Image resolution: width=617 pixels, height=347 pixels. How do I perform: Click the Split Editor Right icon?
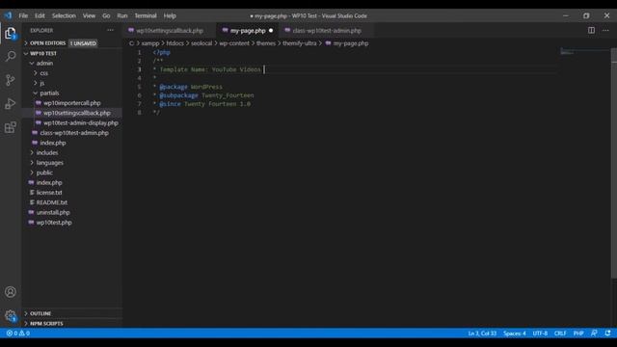click(x=591, y=30)
